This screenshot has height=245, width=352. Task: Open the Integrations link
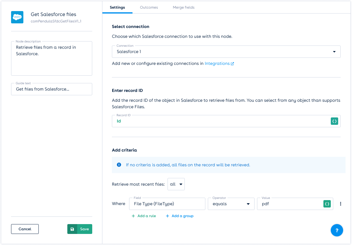pos(217,64)
